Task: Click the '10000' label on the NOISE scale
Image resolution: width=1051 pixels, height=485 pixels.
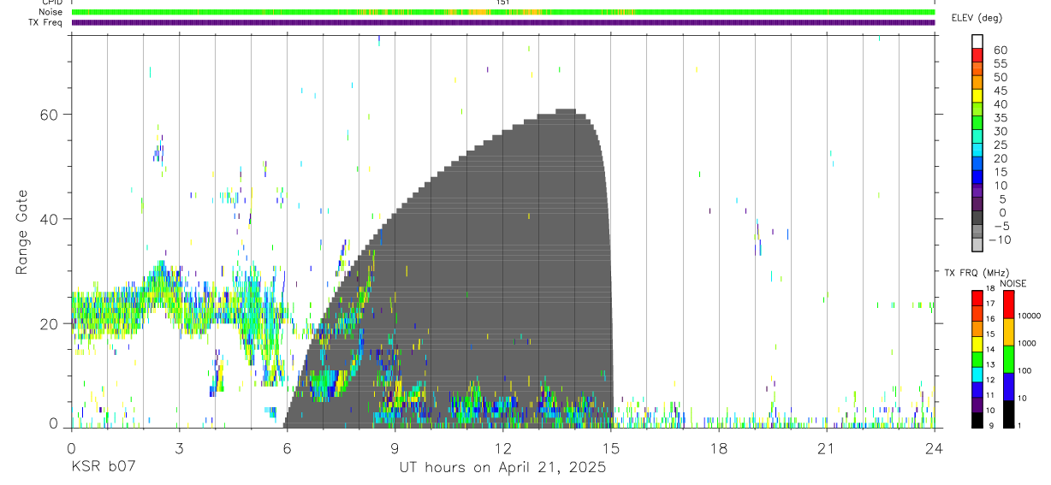Action: coord(1028,316)
